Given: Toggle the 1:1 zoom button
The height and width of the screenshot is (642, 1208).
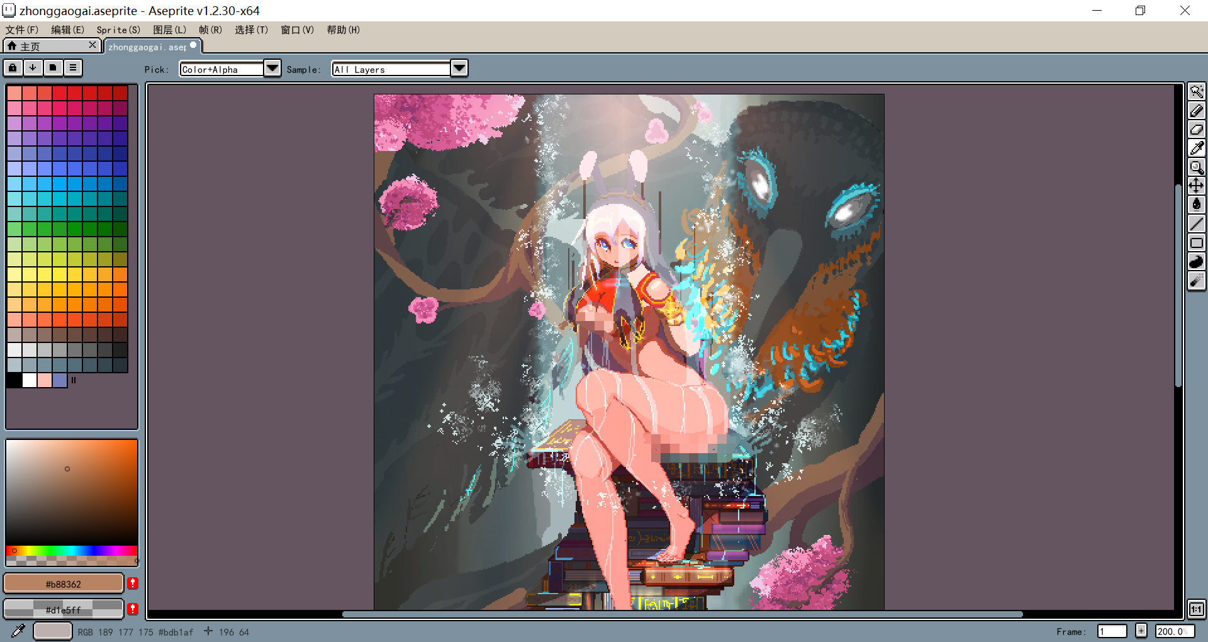Looking at the screenshot, I should point(1196,609).
